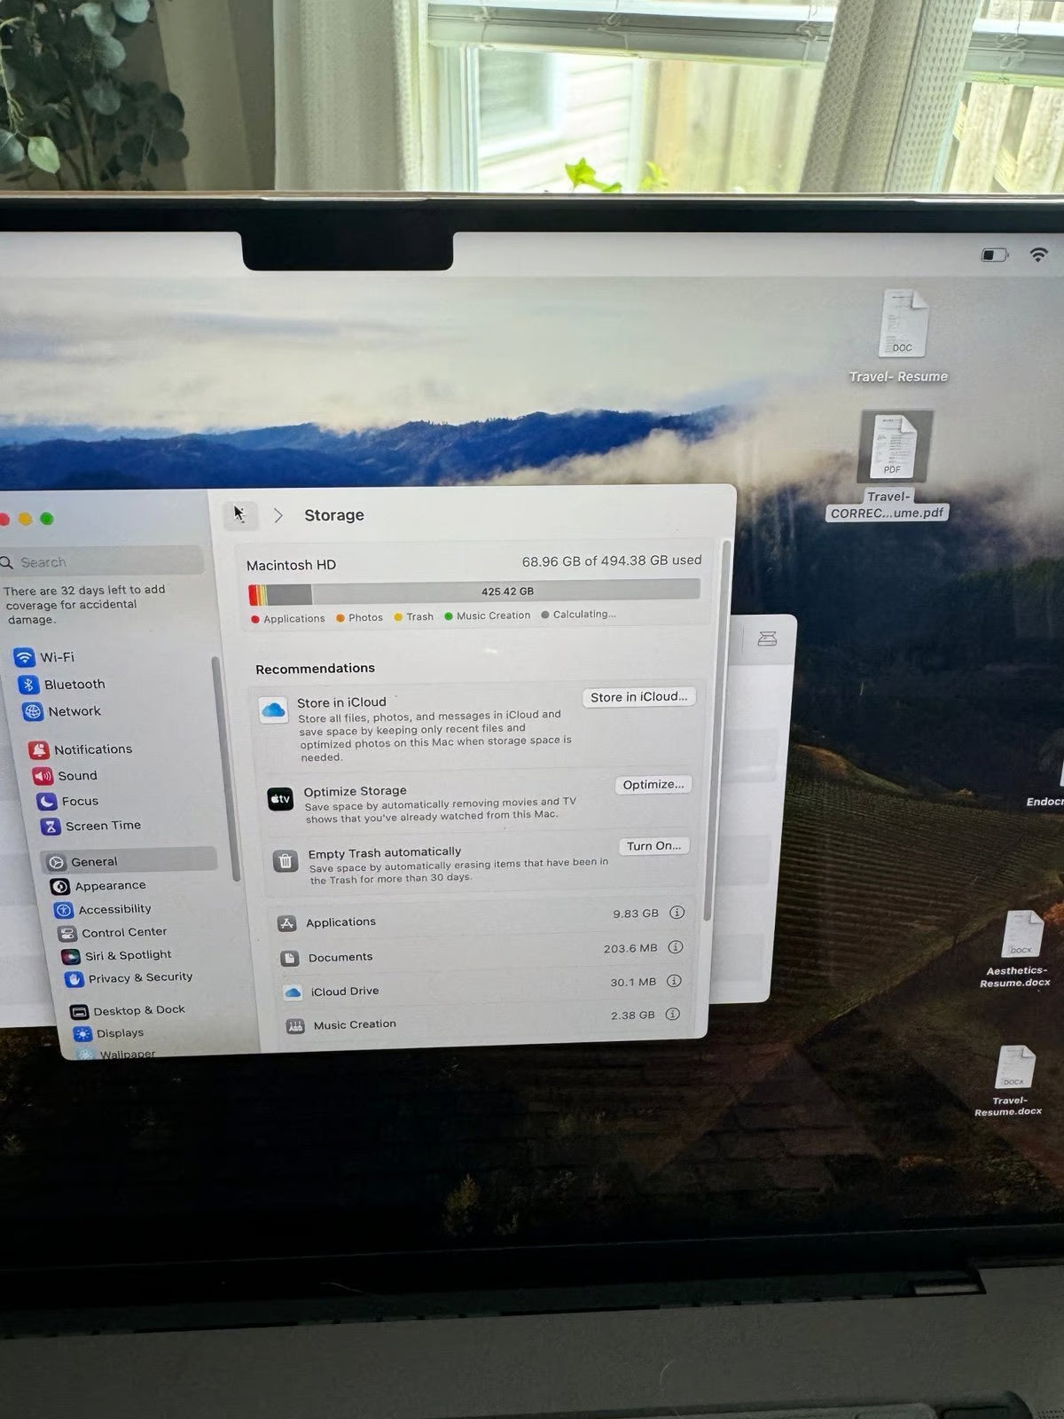Open Displays settings in sidebar
The image size is (1064, 1419).
pos(109,1033)
